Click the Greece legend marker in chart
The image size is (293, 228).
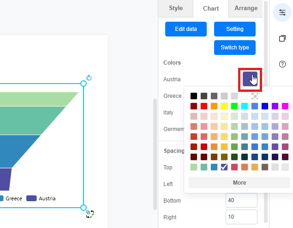click(x=1, y=198)
